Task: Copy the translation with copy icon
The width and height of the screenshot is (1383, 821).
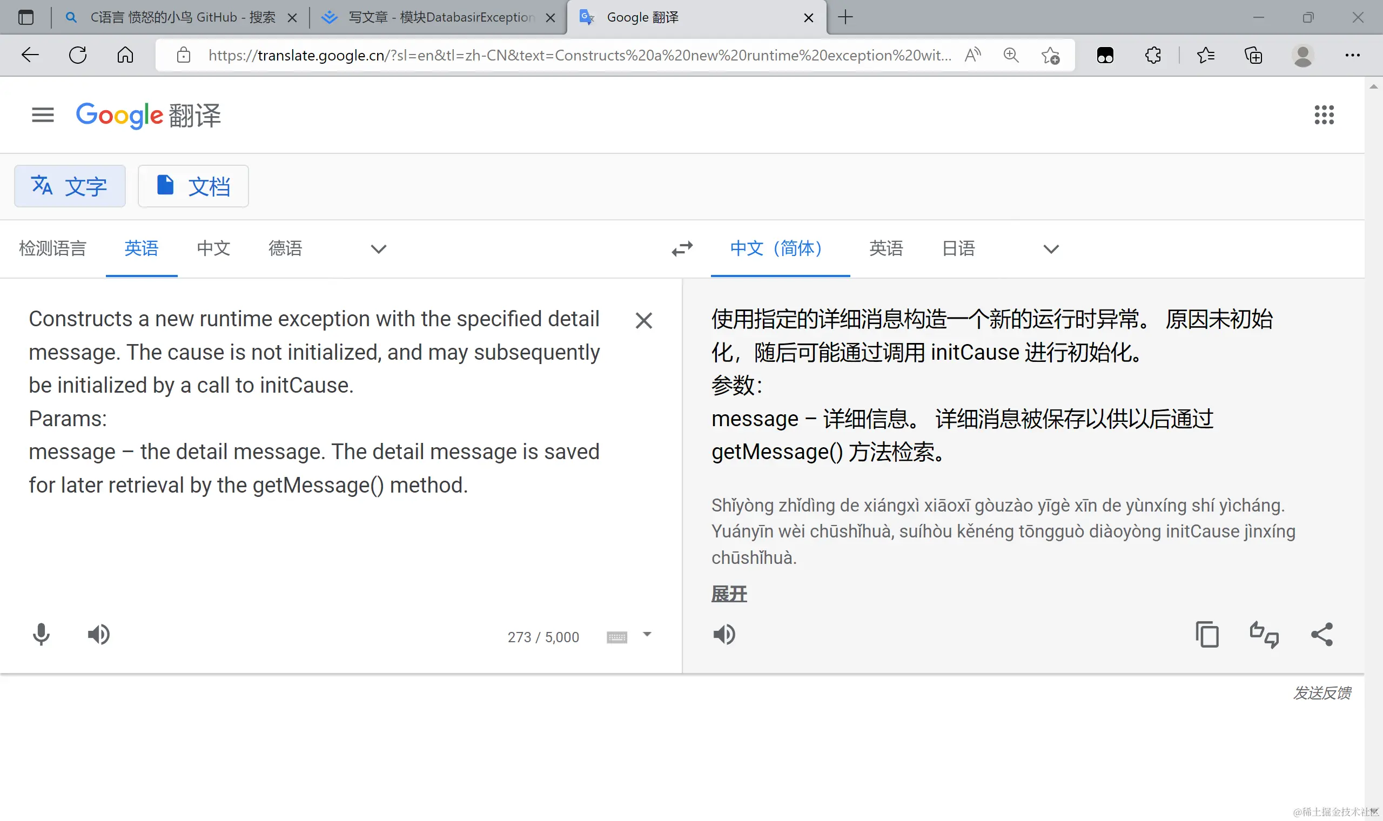Action: tap(1207, 635)
